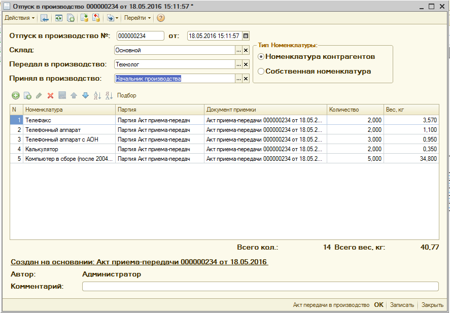Click into the Комментарий input field
Viewport: 450px width, 313px height.
[260, 287]
